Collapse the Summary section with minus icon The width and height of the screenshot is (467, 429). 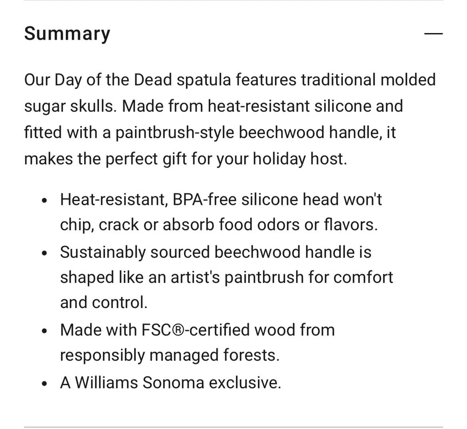433,34
